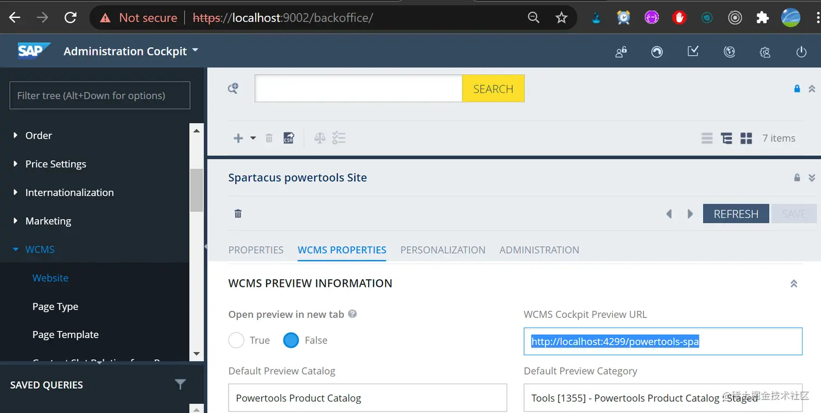The image size is (821, 413).
Task: Collapse search panel with double chevron
Action: point(812,89)
